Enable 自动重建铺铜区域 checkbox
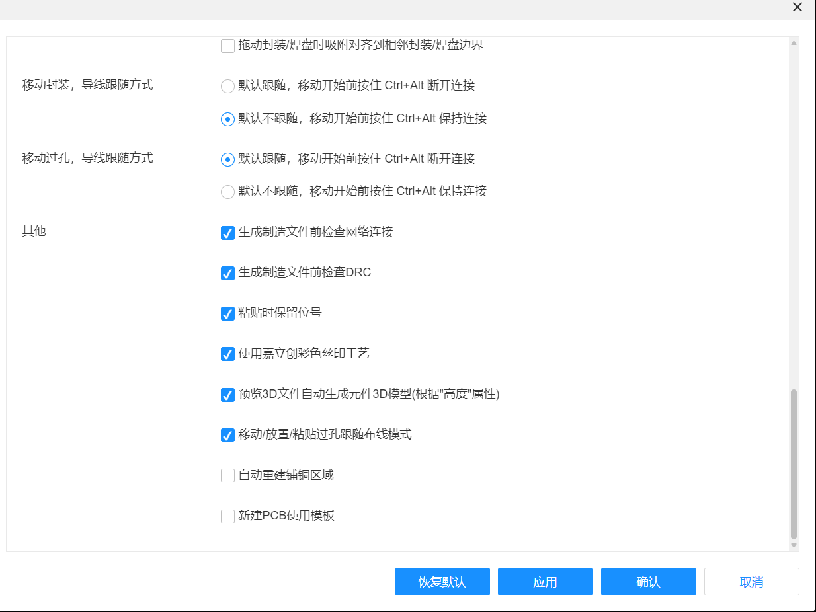 (x=227, y=476)
